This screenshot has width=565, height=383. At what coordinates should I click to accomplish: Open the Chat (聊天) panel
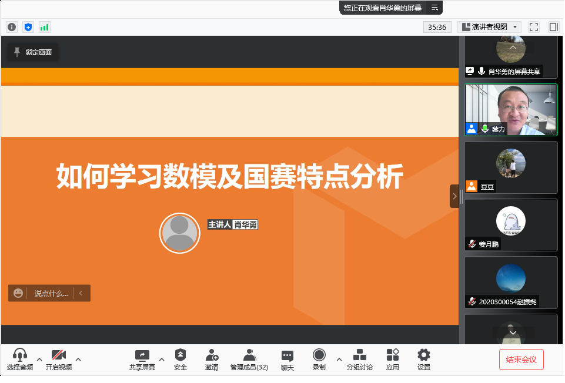287,360
